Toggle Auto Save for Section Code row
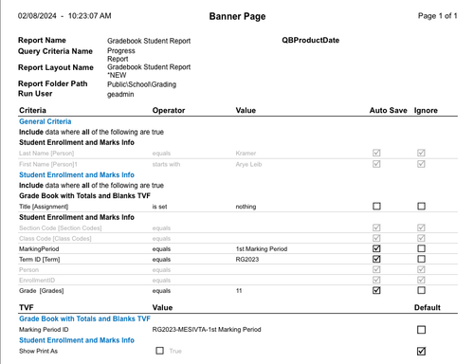The height and width of the screenshot is (364, 474). point(376,227)
